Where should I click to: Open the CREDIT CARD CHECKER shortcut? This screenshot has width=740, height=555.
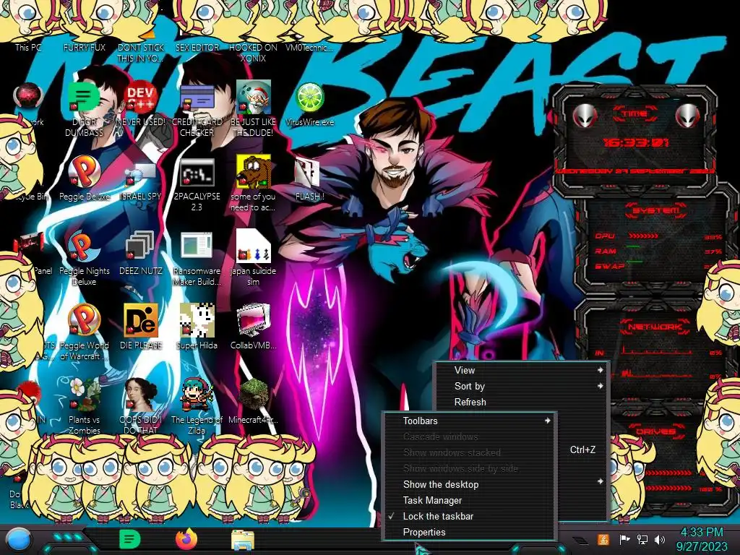(x=197, y=97)
